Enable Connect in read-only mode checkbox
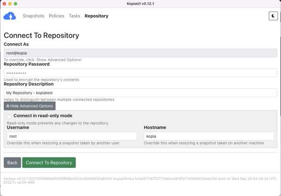Viewport: 281px width, 196px height. pos(9,116)
